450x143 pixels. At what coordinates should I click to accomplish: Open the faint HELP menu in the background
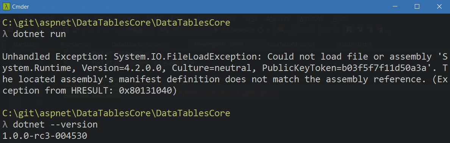click(x=340, y=19)
